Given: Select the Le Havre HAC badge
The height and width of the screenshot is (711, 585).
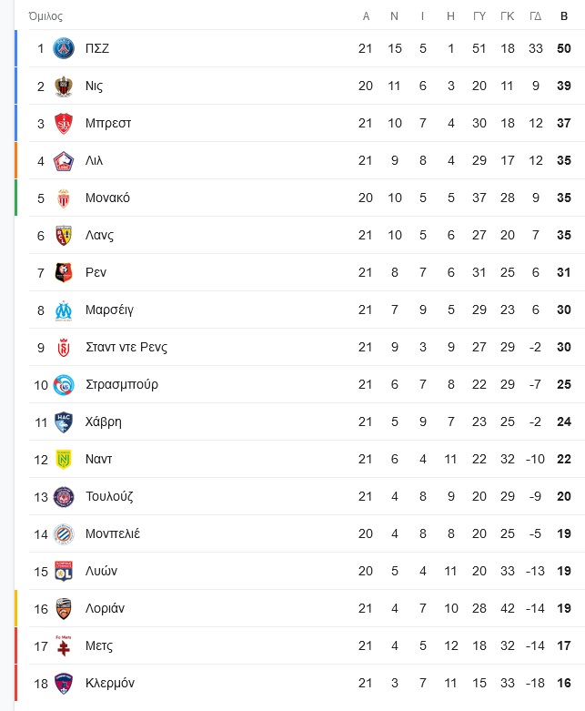Looking at the screenshot, I should 64,422.
